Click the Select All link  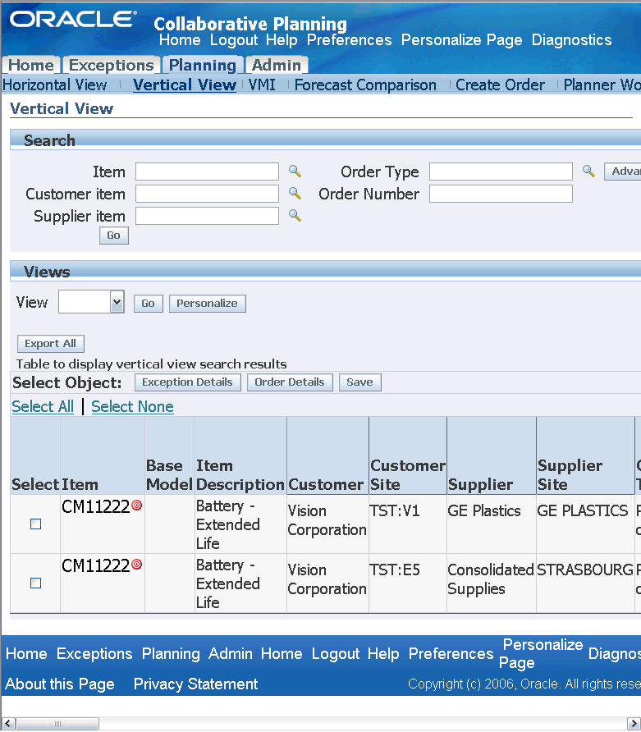click(43, 406)
